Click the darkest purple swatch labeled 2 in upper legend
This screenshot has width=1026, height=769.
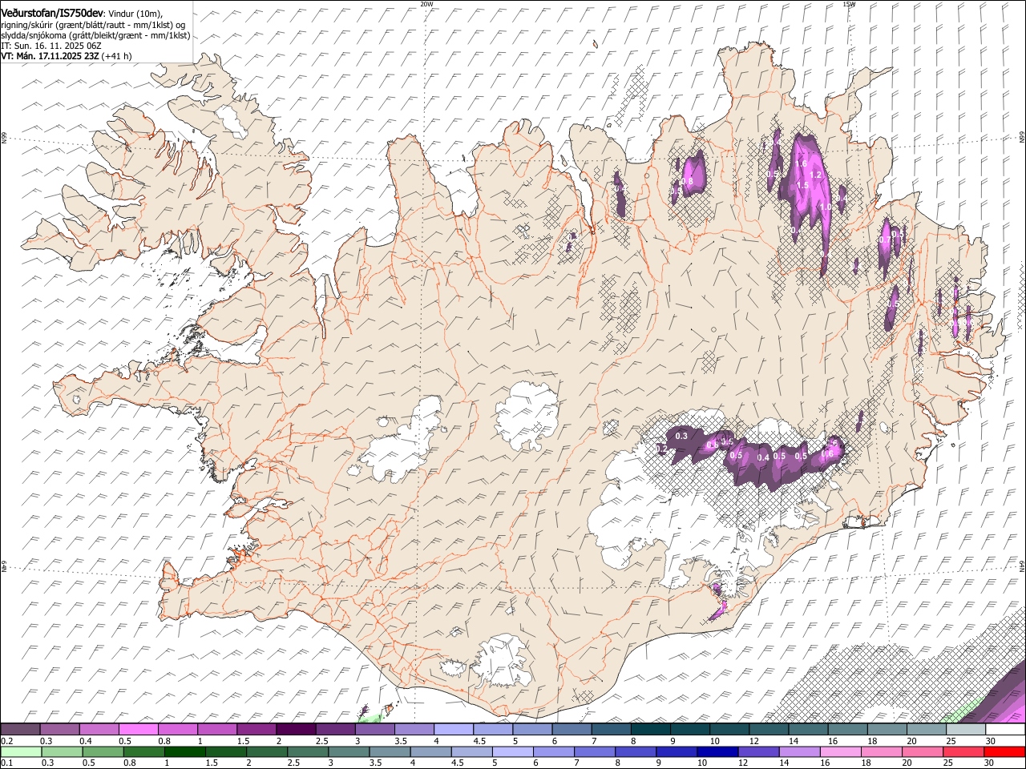point(295,730)
